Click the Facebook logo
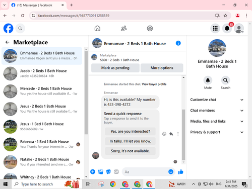The height and width of the screenshot is (189, 252). [8, 28]
